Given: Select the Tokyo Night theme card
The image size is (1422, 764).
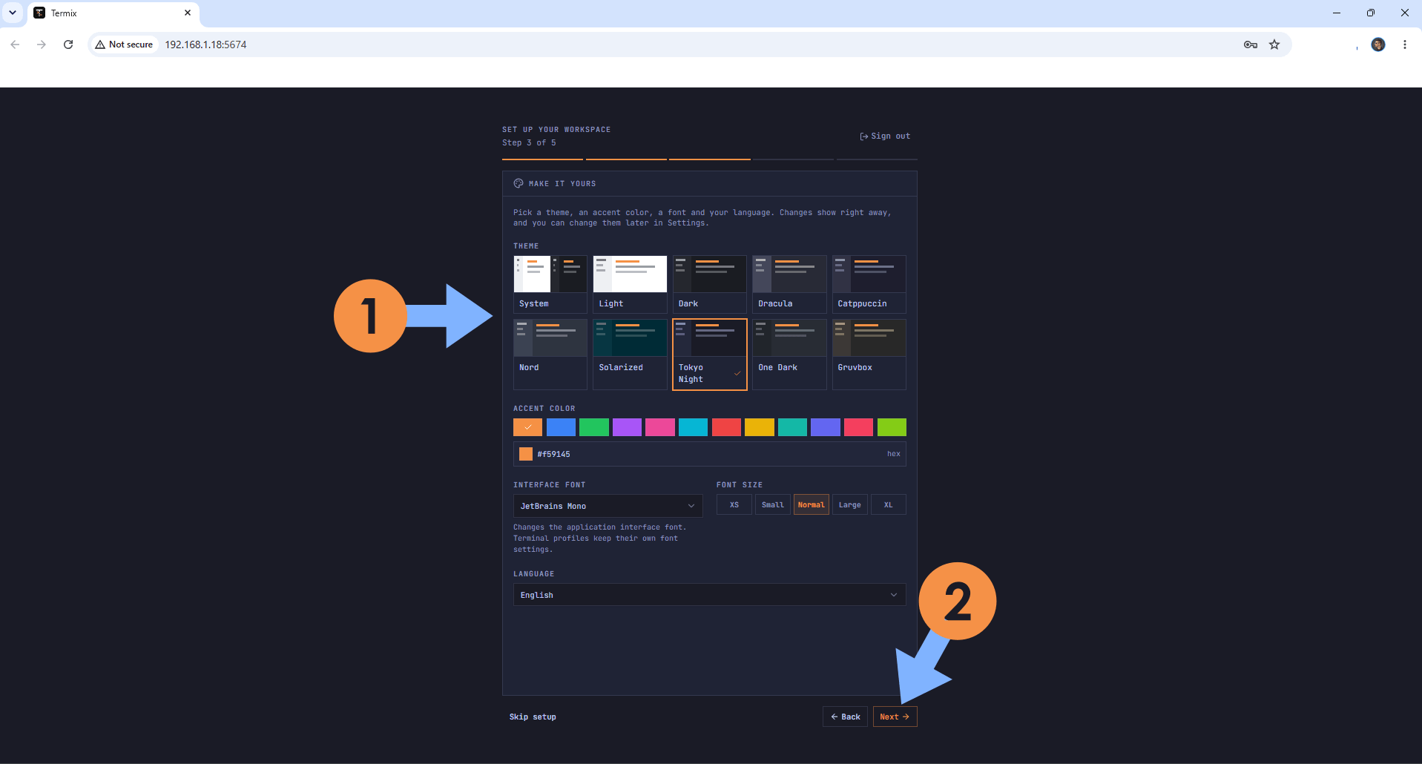Looking at the screenshot, I should 709,355.
